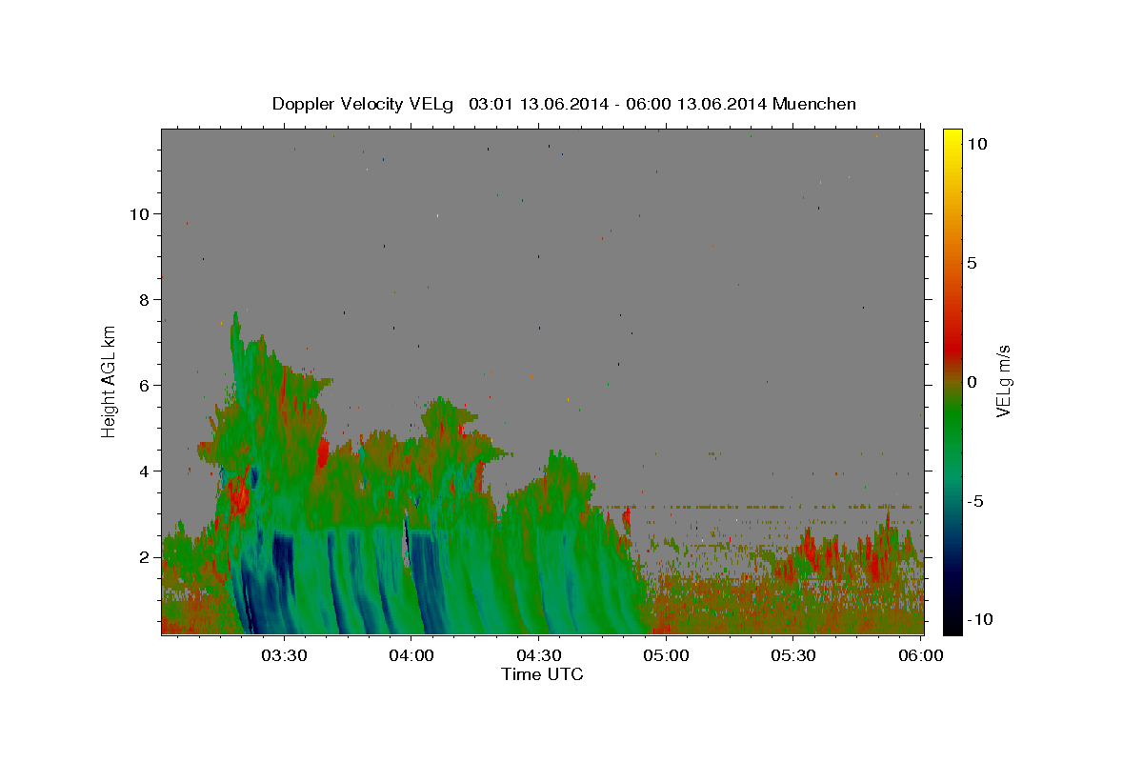Screen dimensions: 1143x762
Task: Click the colorbar value 10 label
Action: (x=976, y=144)
